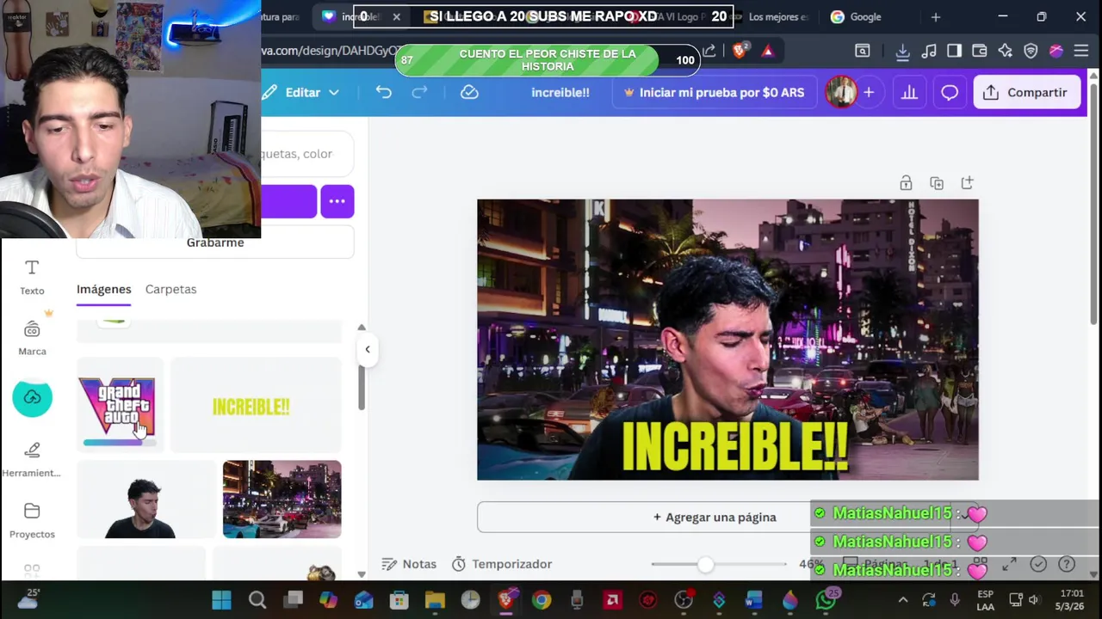The image size is (1102, 619).
Task: Open Google Chrome from the taskbar
Action: click(541, 600)
